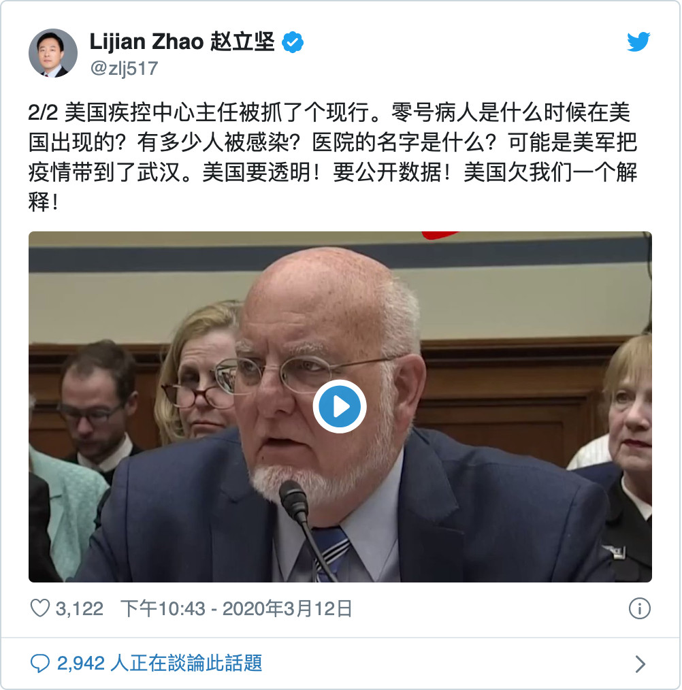Click the tweet text beginning 2/2 美国疾控中心
The image size is (682, 690).
tap(332, 157)
